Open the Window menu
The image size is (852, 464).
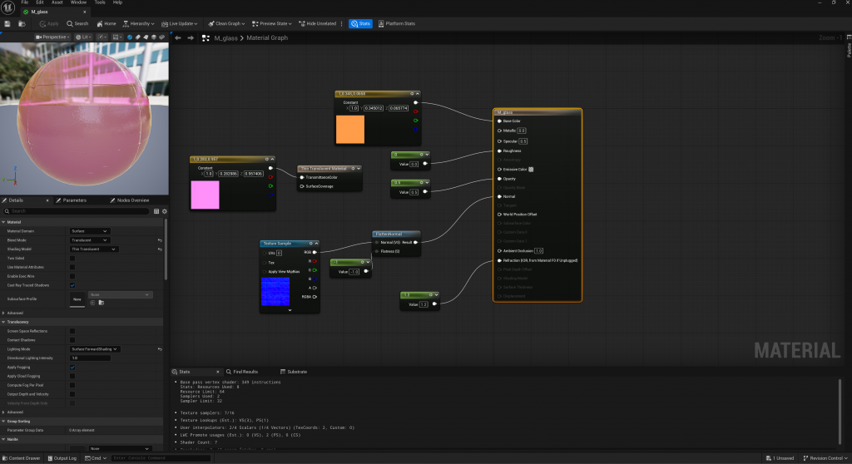[x=78, y=2]
